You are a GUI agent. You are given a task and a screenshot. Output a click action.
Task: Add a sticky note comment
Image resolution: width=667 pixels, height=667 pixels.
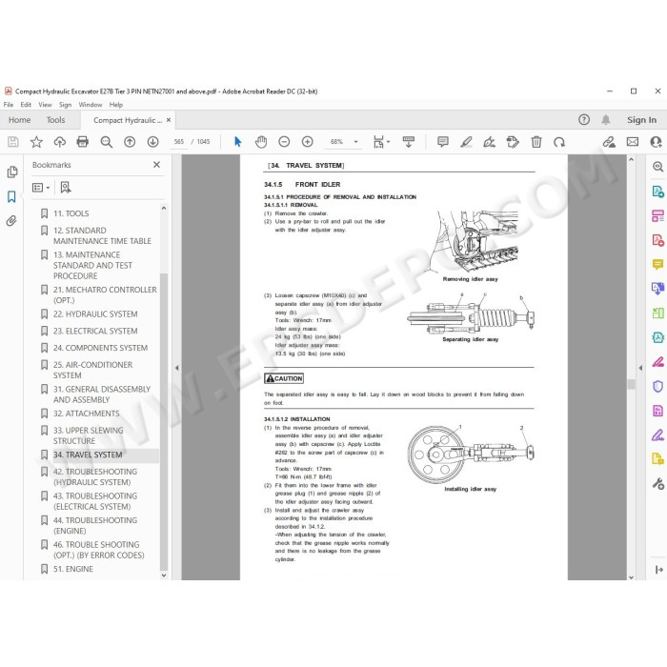click(443, 142)
